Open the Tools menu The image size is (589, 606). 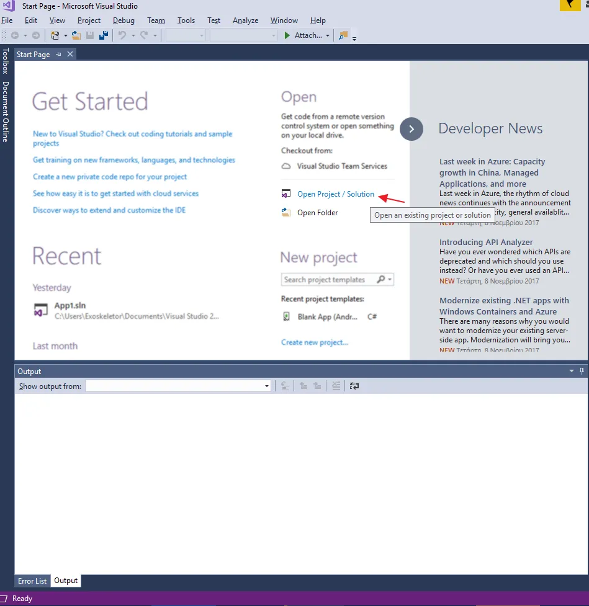click(186, 20)
